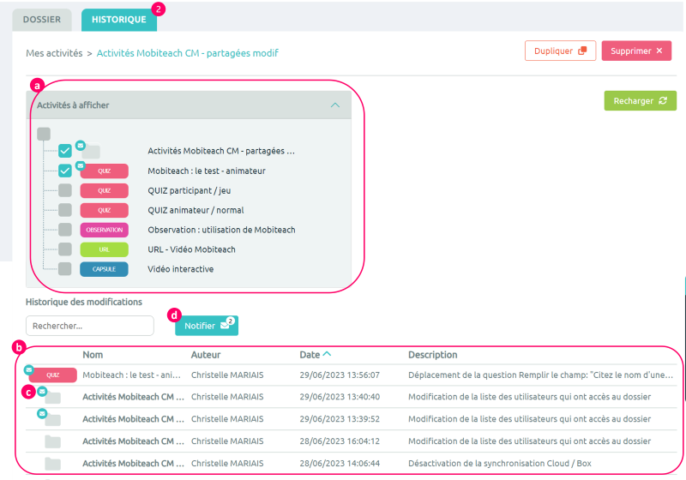
Task: Click the tree folder's envelope notification icon
Action: pyautogui.click(x=81, y=145)
